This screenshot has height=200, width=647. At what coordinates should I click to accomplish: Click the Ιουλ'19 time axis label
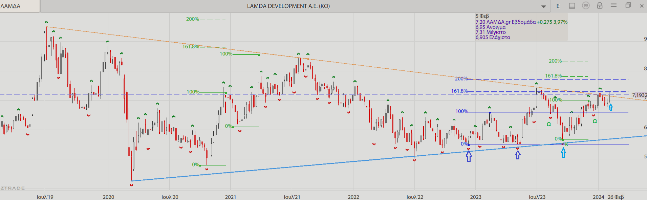click(x=45, y=197)
